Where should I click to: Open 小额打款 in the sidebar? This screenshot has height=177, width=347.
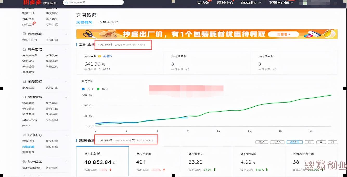pyautogui.click(x=52, y=40)
